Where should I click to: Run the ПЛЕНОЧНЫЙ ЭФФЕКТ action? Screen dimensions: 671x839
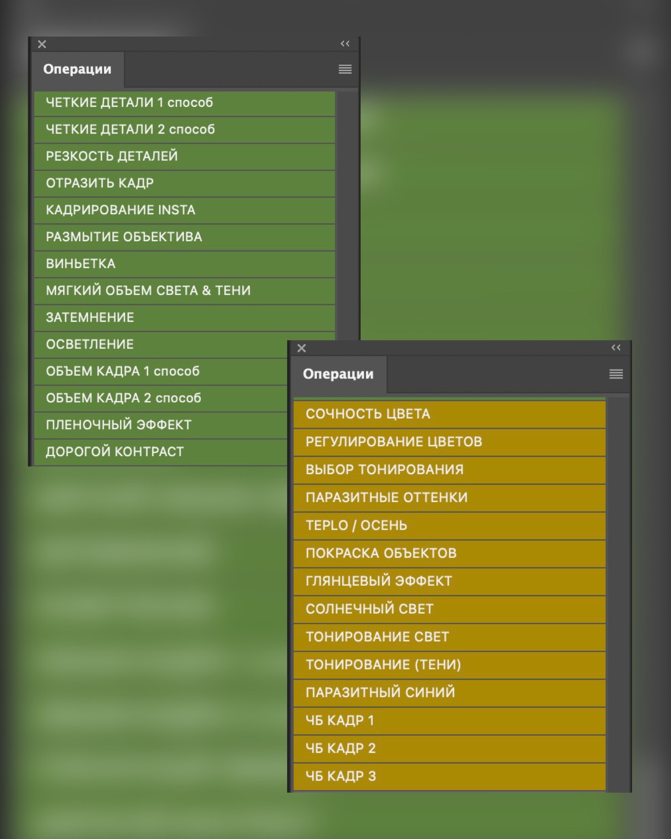click(x=160, y=425)
